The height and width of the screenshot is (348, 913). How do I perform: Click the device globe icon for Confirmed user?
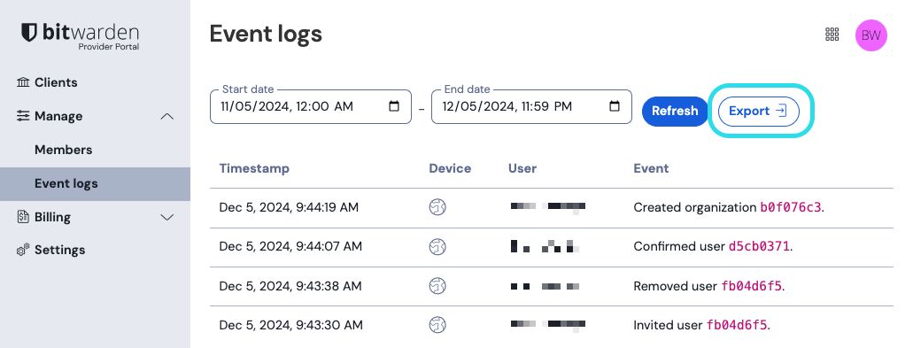(x=437, y=247)
